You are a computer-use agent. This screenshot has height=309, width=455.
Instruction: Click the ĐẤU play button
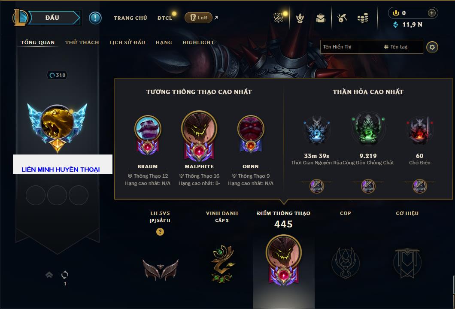point(53,18)
